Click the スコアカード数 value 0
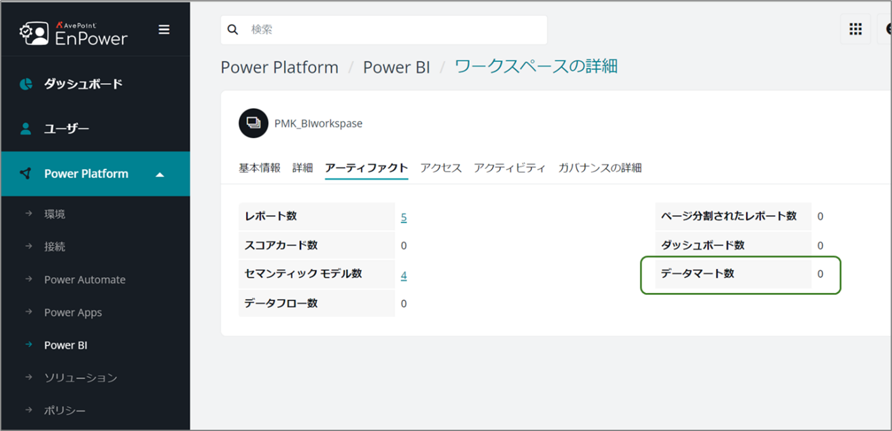 [x=404, y=246]
